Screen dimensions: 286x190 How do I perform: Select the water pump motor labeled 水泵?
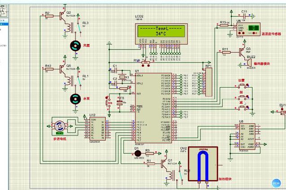[75, 99]
